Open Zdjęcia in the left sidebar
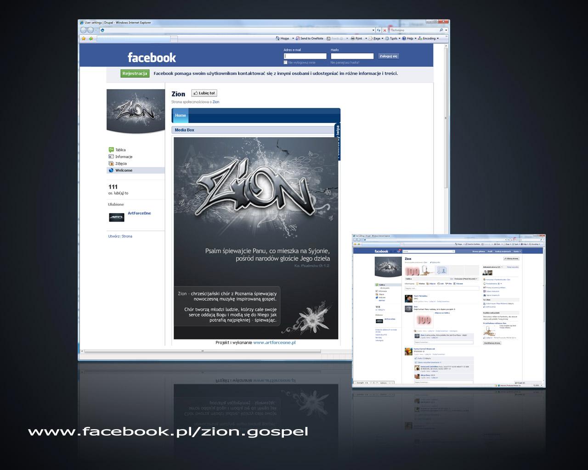Screen dimensions: 588x470 (121, 163)
